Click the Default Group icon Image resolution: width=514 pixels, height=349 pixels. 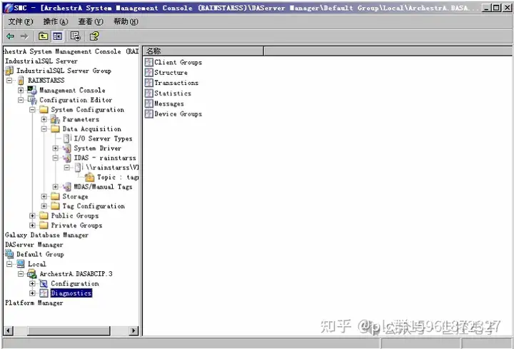pos(9,254)
